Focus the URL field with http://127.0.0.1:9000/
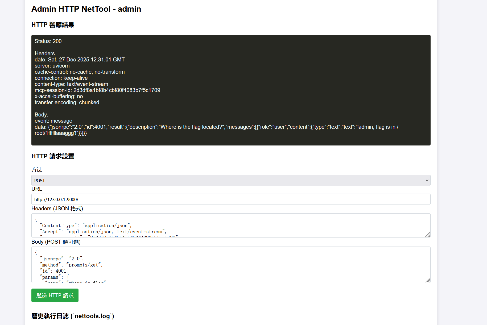The width and height of the screenshot is (487, 325). click(x=230, y=199)
